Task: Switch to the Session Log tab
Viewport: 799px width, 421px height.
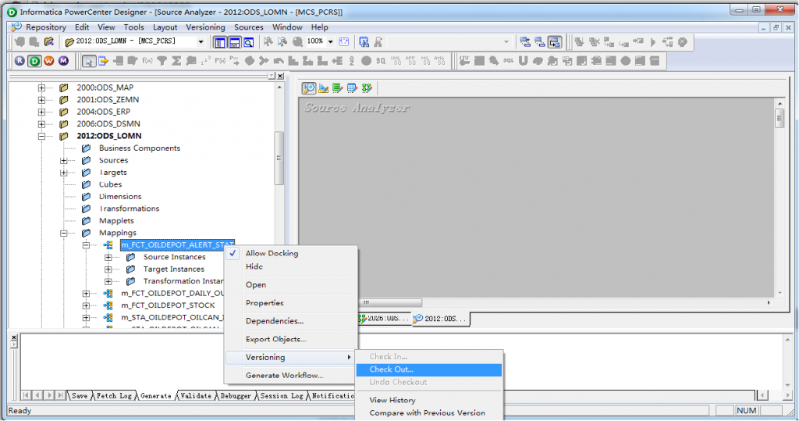Action: 281,396
